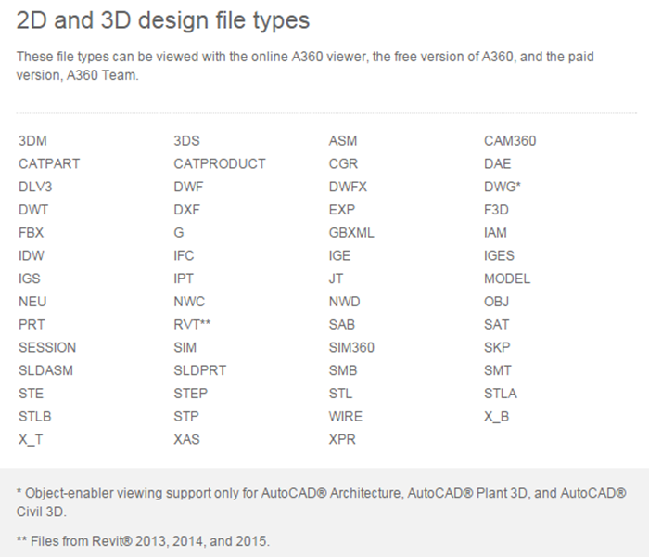Click the WIRE file type

point(346,417)
